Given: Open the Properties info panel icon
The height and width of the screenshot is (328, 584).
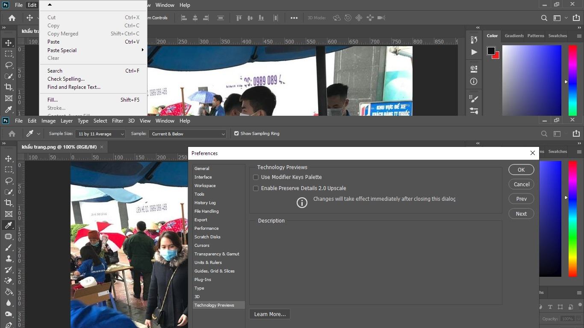Looking at the screenshot, I should tap(474, 82).
